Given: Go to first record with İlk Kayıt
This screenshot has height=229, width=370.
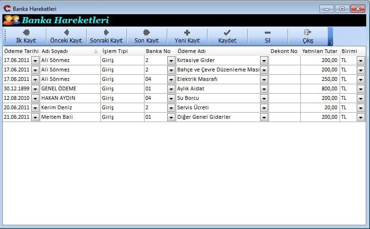Looking at the screenshot, I should [x=26, y=36].
